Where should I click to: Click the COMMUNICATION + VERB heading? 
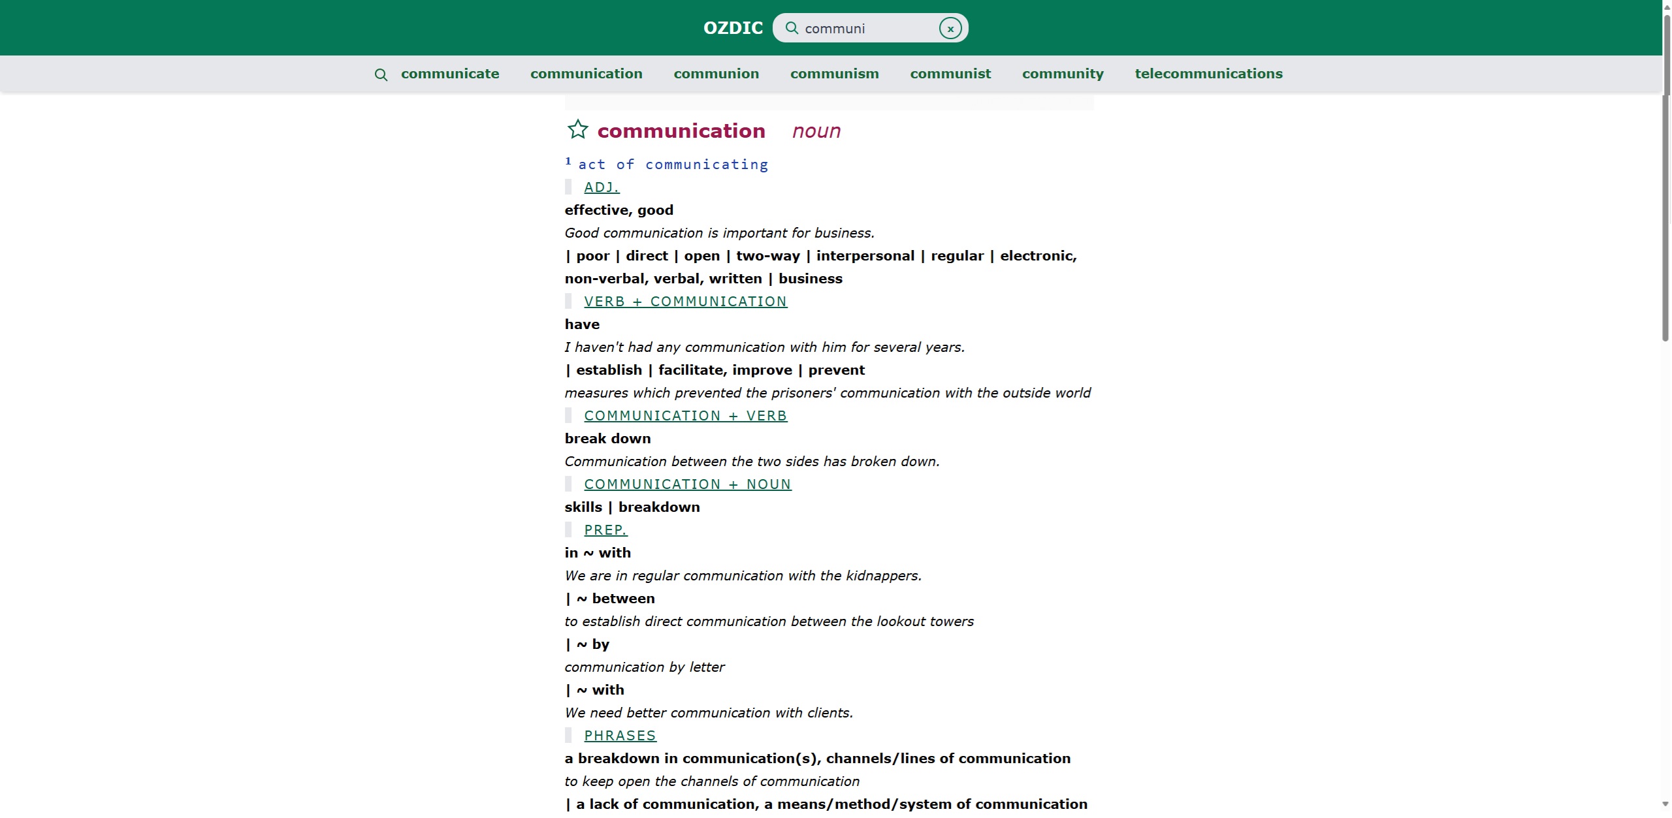685,416
